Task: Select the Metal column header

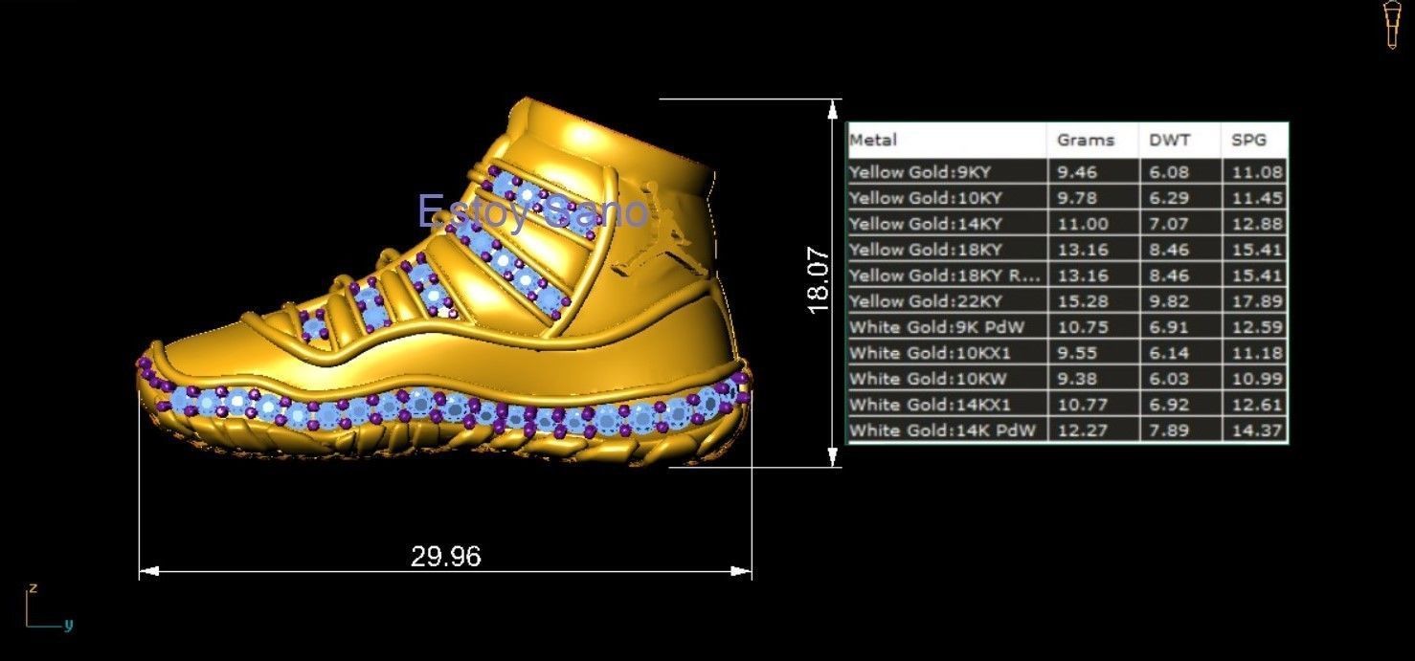Action: pyautogui.click(x=873, y=140)
